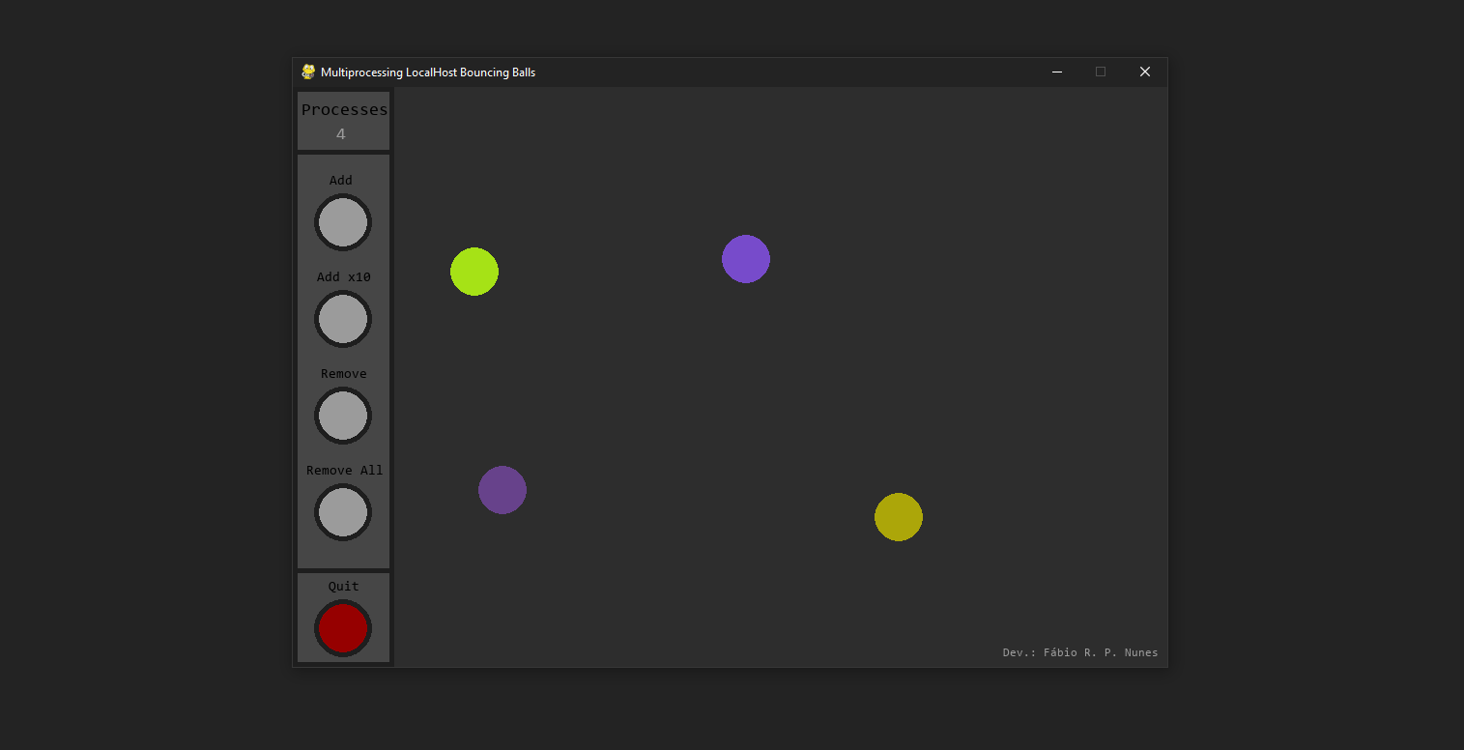Click the yellow bouncing ball
This screenshot has height=750, width=1464.
899,517
